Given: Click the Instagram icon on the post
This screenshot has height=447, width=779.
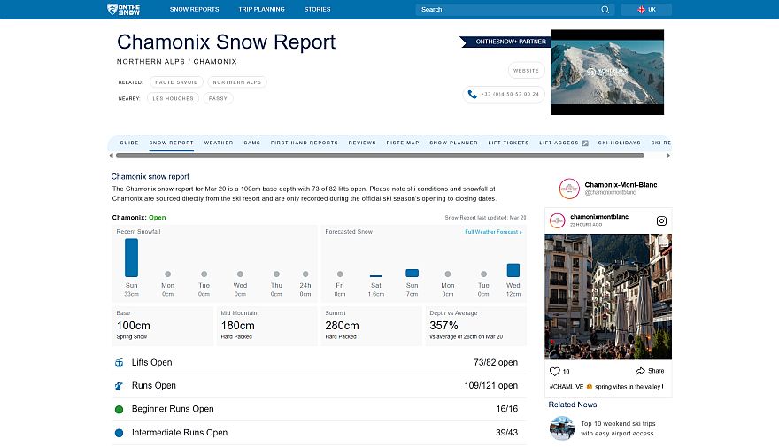Looking at the screenshot, I should (660, 220).
